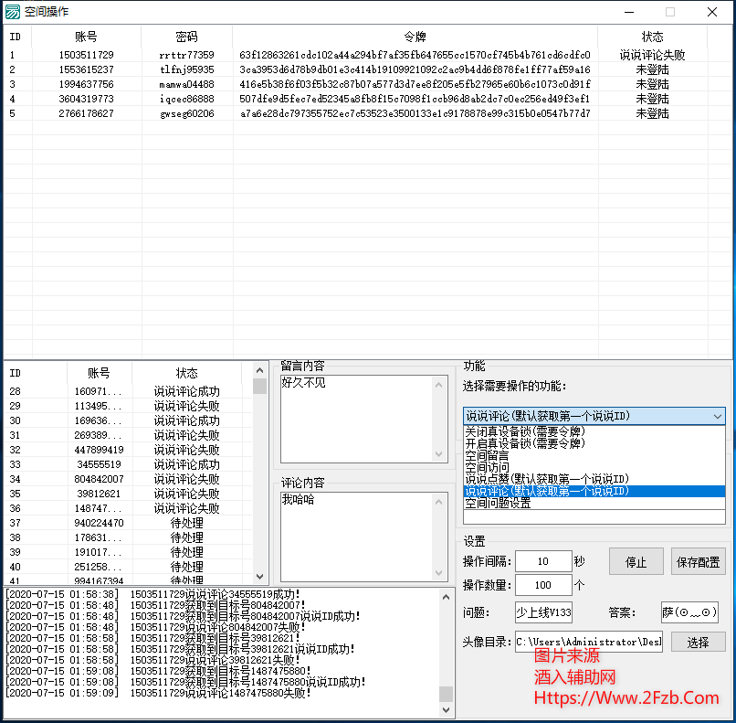This screenshot has width=736, height=723.
Task: Pick 空间访问 in the dropdown list
Action: tap(486, 467)
